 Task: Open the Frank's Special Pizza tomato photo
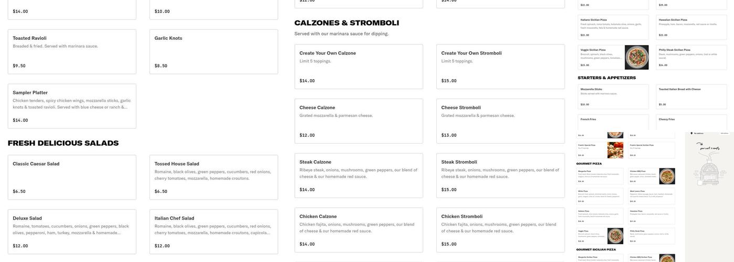coord(616,150)
